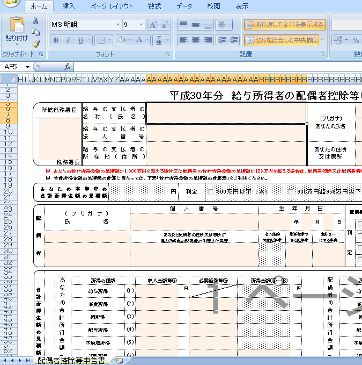
Task: Open the ホーム ribbon tab
Action: [x=39, y=6]
